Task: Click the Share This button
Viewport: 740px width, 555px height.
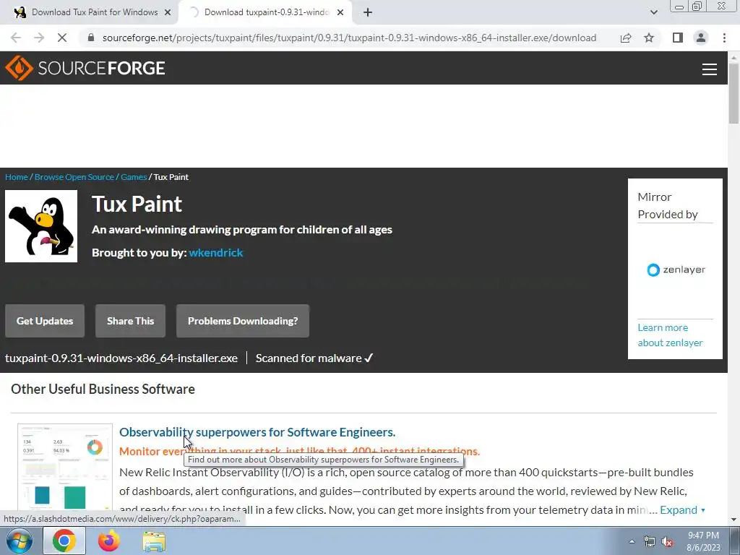Action: point(130,321)
